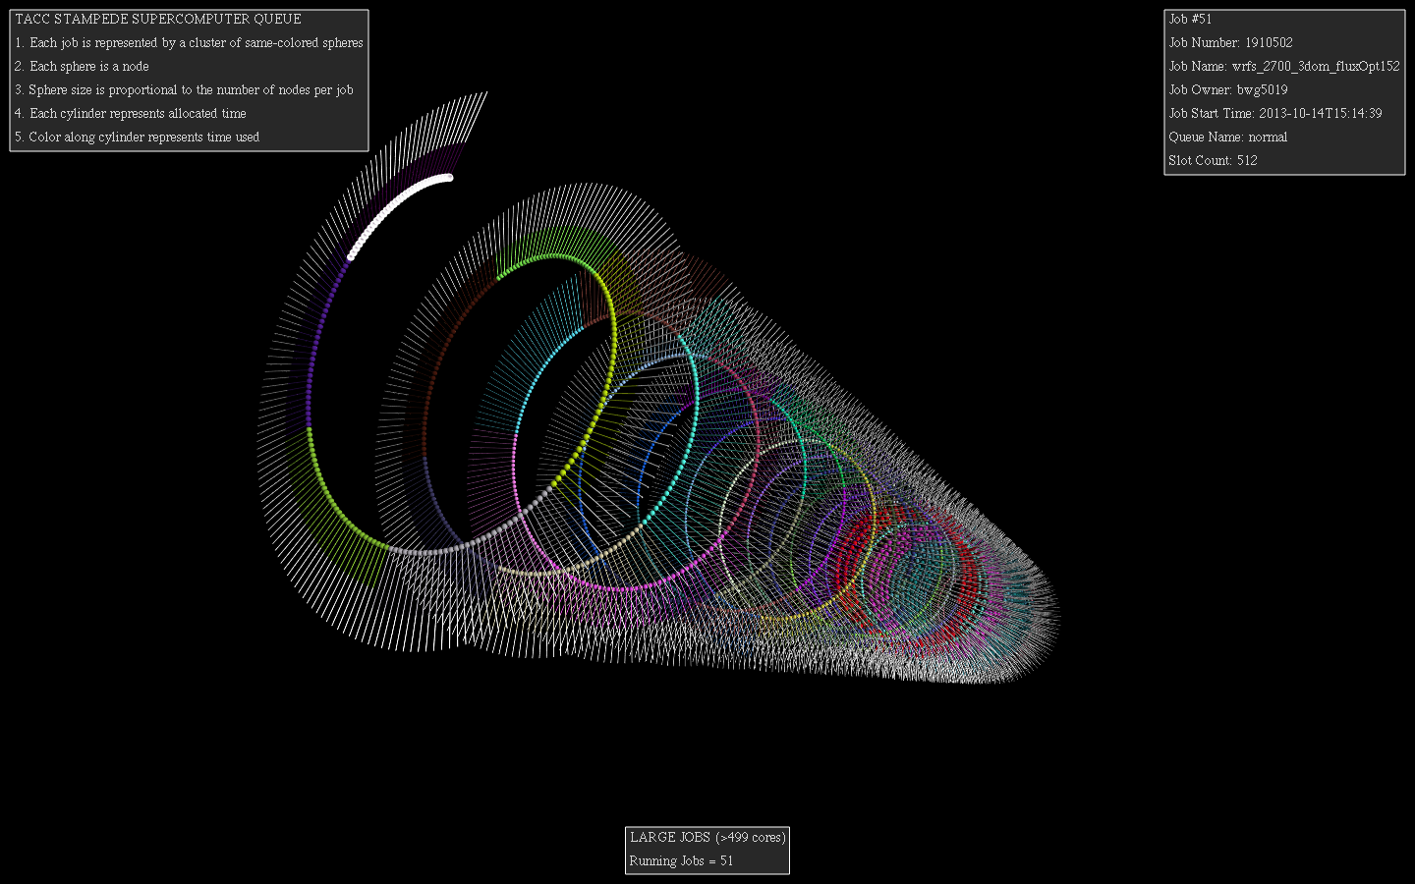Click the legend line about same-colored sphere clusters

[x=189, y=42]
